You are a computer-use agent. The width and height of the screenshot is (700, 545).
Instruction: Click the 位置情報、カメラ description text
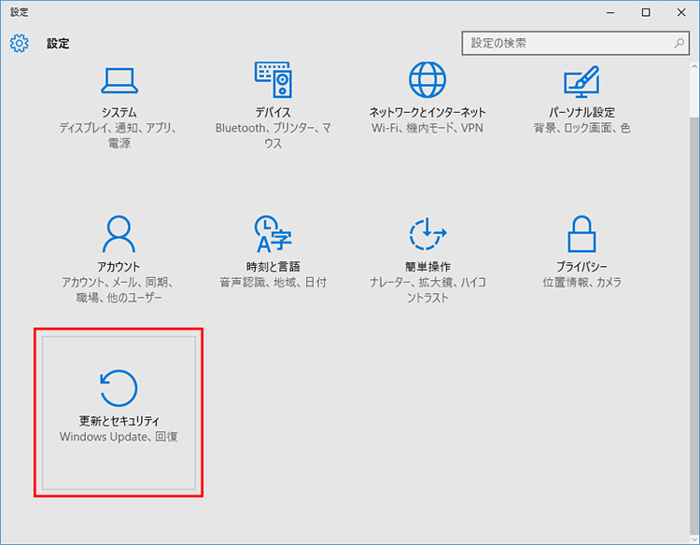(581, 282)
